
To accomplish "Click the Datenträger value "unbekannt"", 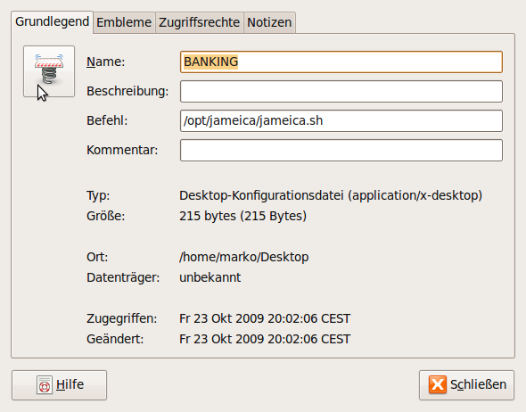I will click(210, 277).
